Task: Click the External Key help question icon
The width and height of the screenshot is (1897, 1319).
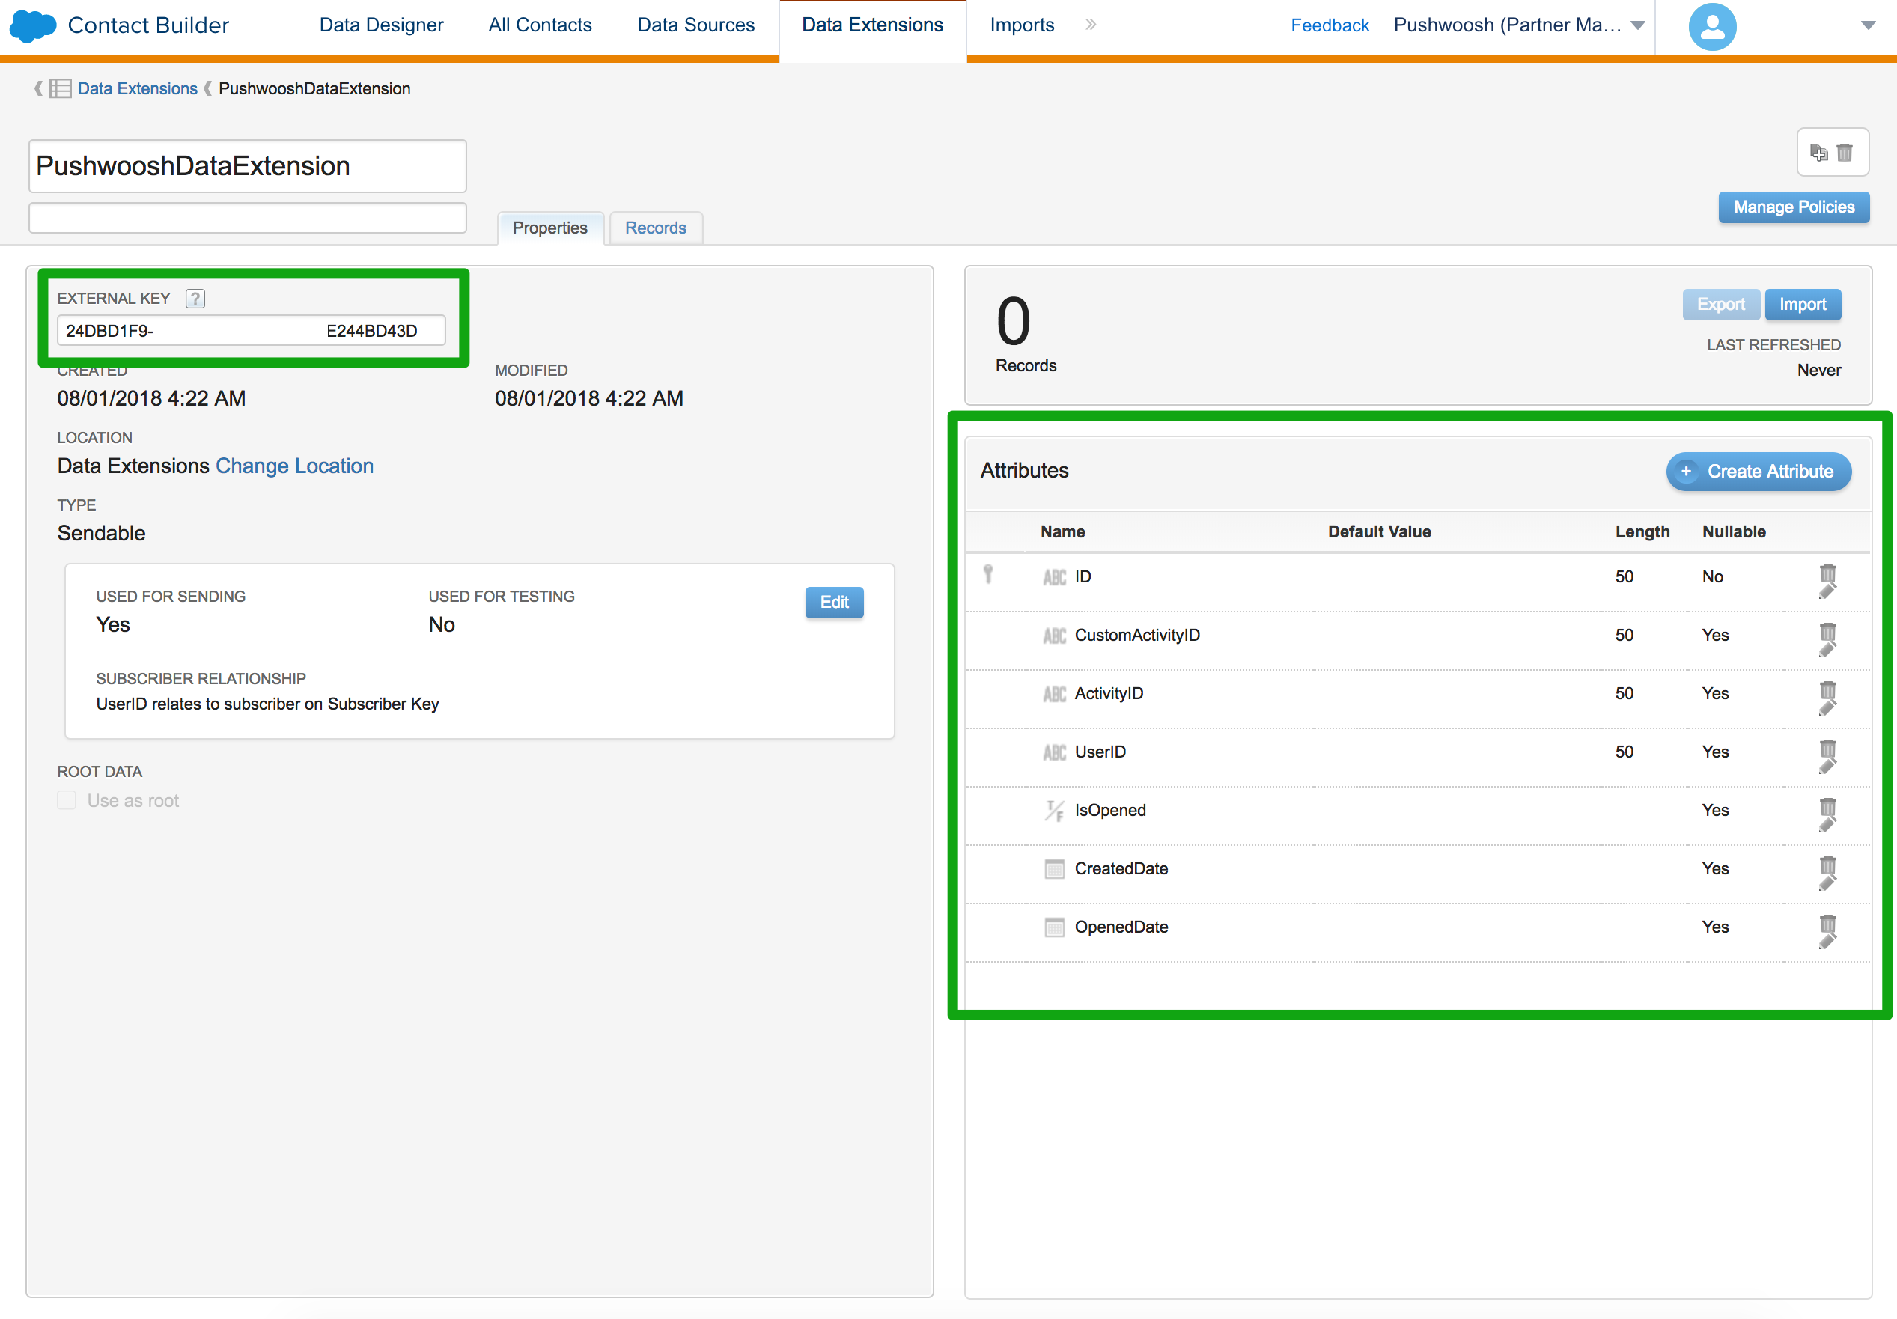Action: 195,298
